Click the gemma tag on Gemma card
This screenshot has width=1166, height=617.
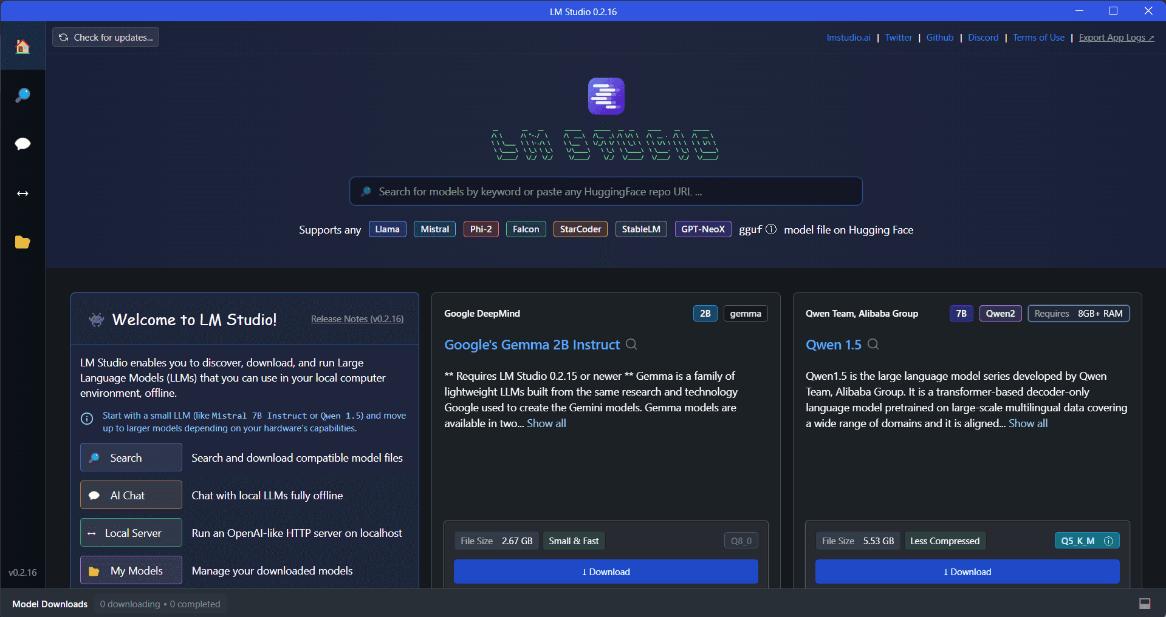tap(746, 314)
